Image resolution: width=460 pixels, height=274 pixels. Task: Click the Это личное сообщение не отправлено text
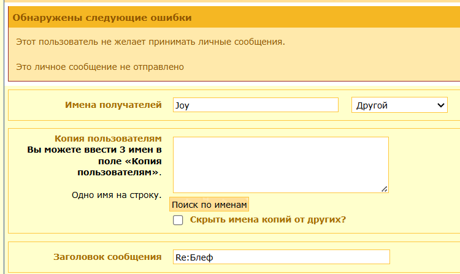click(x=100, y=66)
